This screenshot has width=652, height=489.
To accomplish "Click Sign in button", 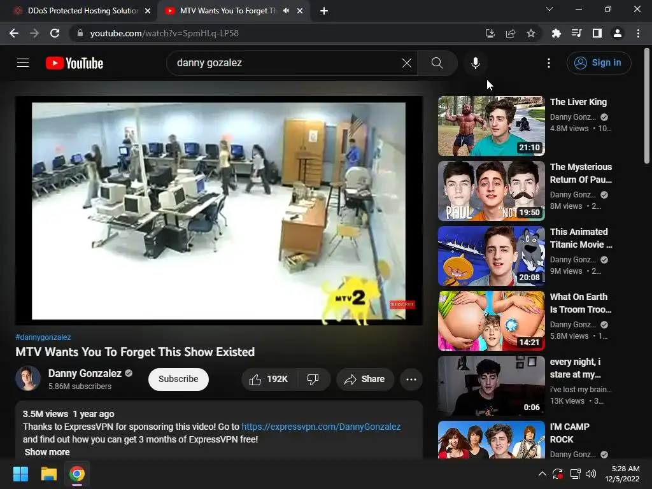I will pos(599,63).
